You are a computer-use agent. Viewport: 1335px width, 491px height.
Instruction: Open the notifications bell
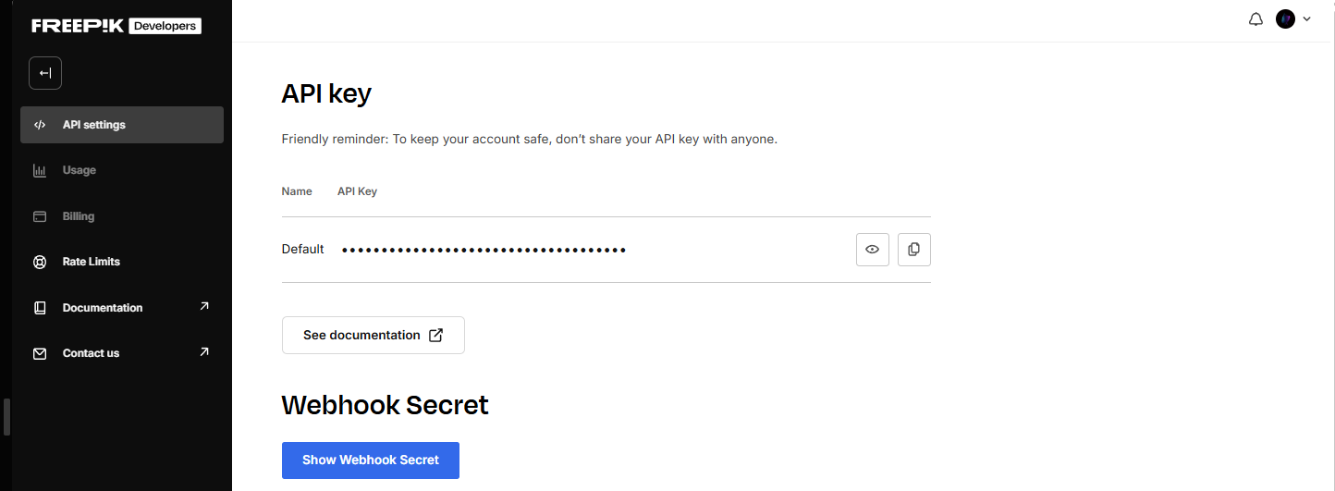[1255, 19]
